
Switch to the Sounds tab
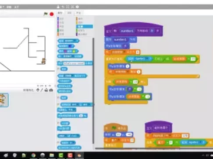coord(78,13)
